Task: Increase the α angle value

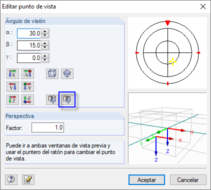Action: (45, 31)
